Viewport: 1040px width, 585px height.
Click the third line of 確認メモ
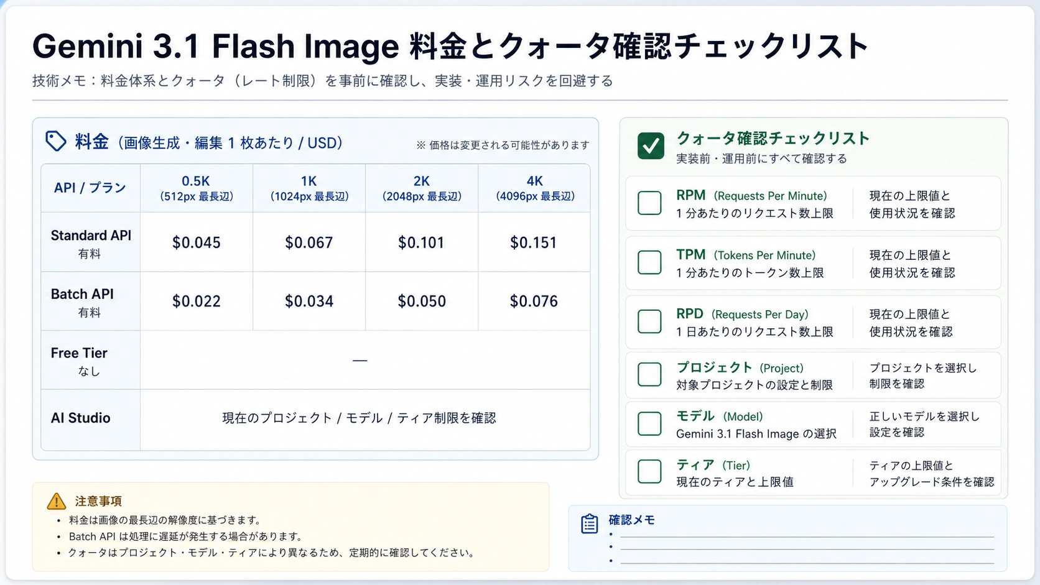(807, 562)
